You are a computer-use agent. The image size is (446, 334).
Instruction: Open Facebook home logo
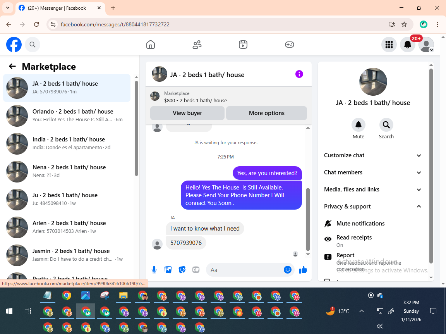tap(14, 45)
